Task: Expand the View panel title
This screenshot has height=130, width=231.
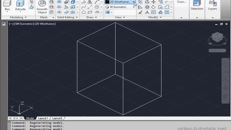Action: (120, 17)
